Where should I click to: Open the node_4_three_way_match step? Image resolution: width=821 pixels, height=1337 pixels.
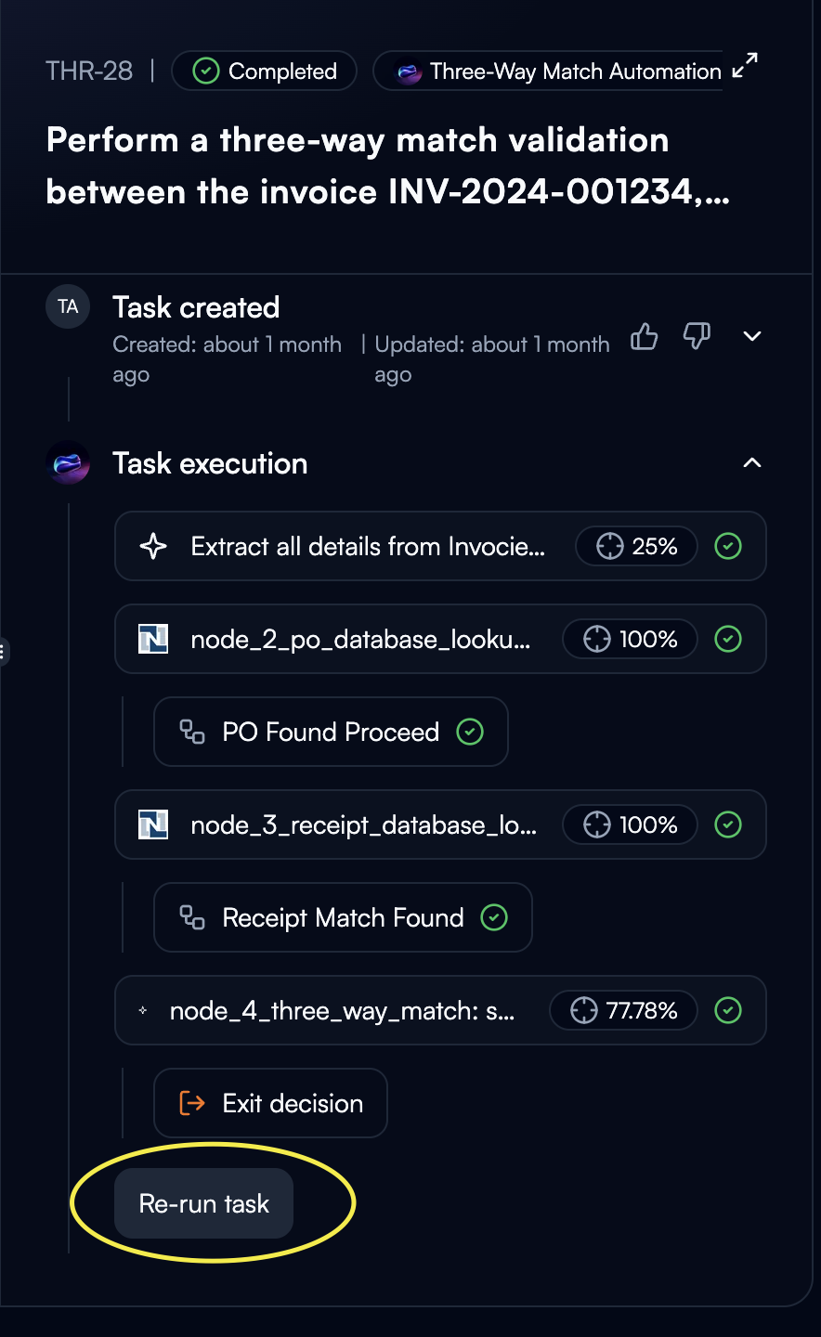point(342,1010)
